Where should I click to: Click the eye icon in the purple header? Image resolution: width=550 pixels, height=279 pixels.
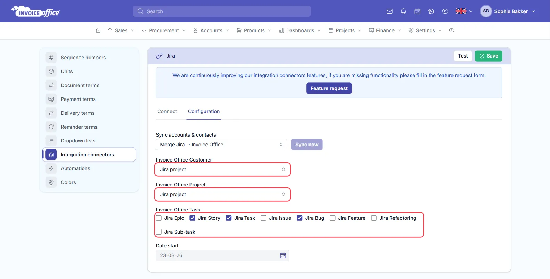pos(445,11)
